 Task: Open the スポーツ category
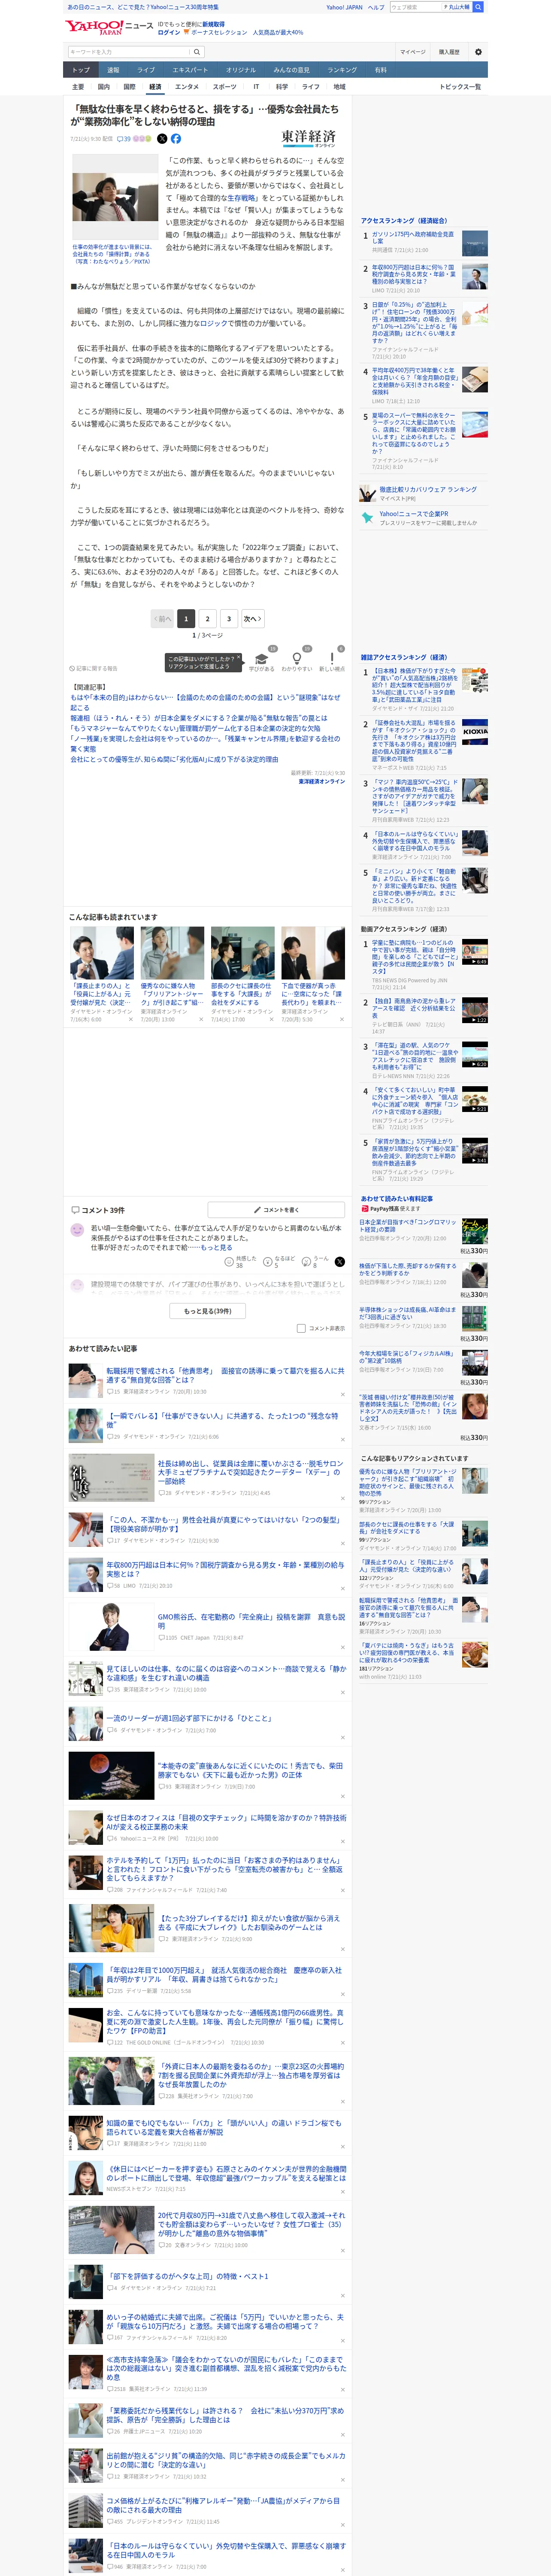click(224, 87)
